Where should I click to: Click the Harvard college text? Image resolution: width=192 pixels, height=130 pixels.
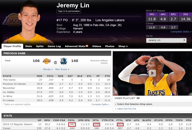[78, 28]
